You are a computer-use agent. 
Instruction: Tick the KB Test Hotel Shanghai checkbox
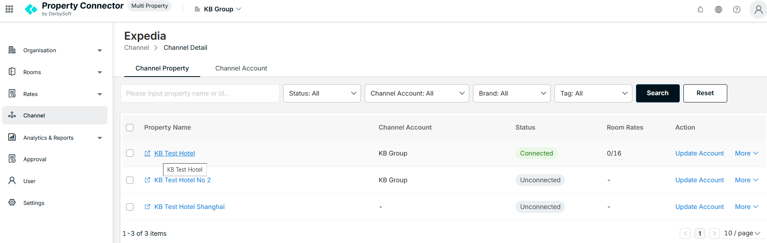click(130, 207)
